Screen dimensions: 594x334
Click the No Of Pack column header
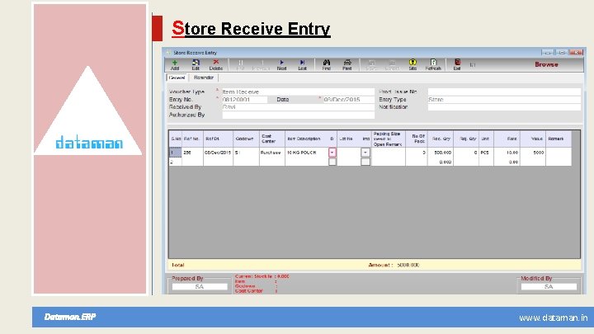point(416,139)
